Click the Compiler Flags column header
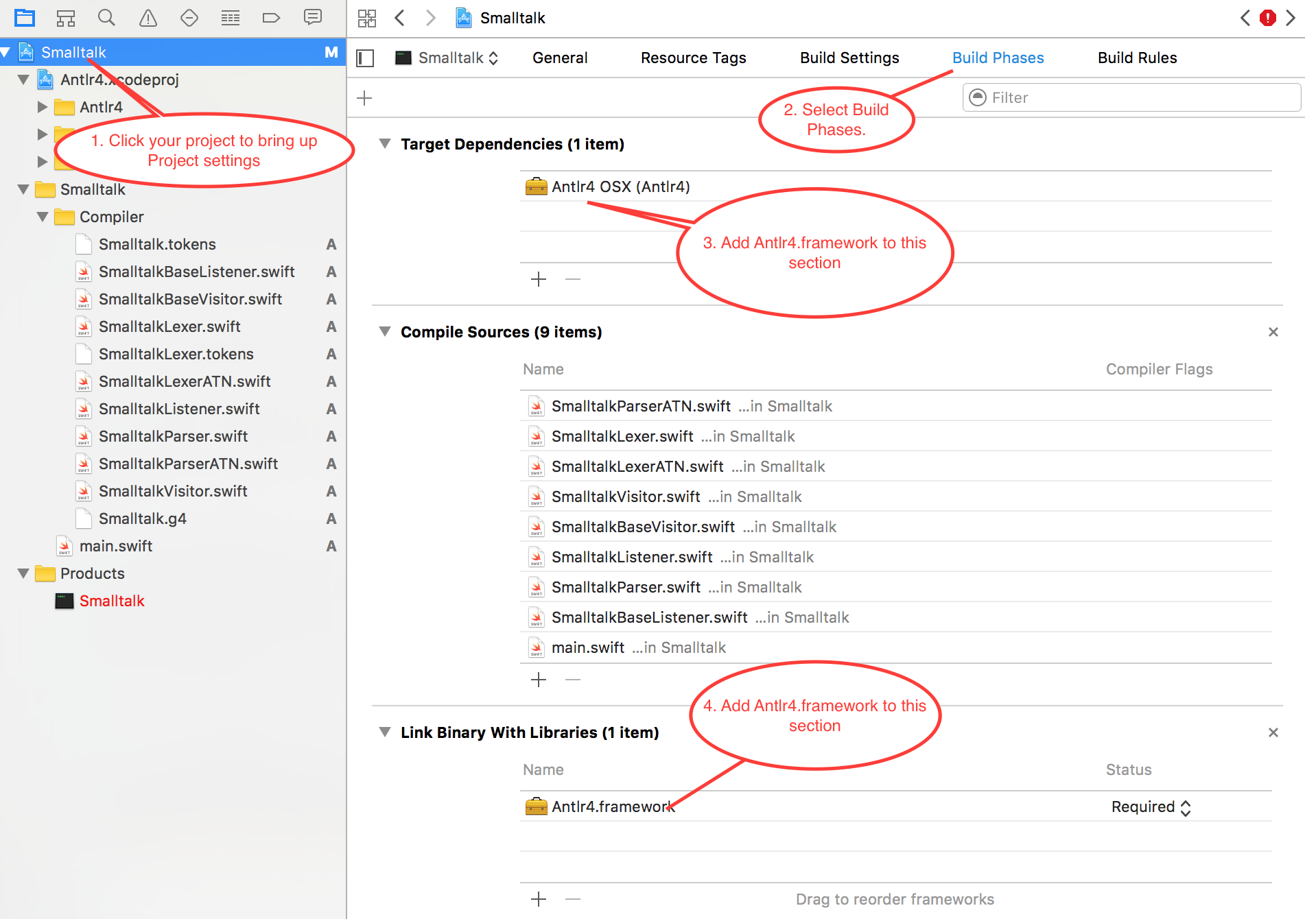Viewport: 1305px width, 919px height. [1159, 369]
